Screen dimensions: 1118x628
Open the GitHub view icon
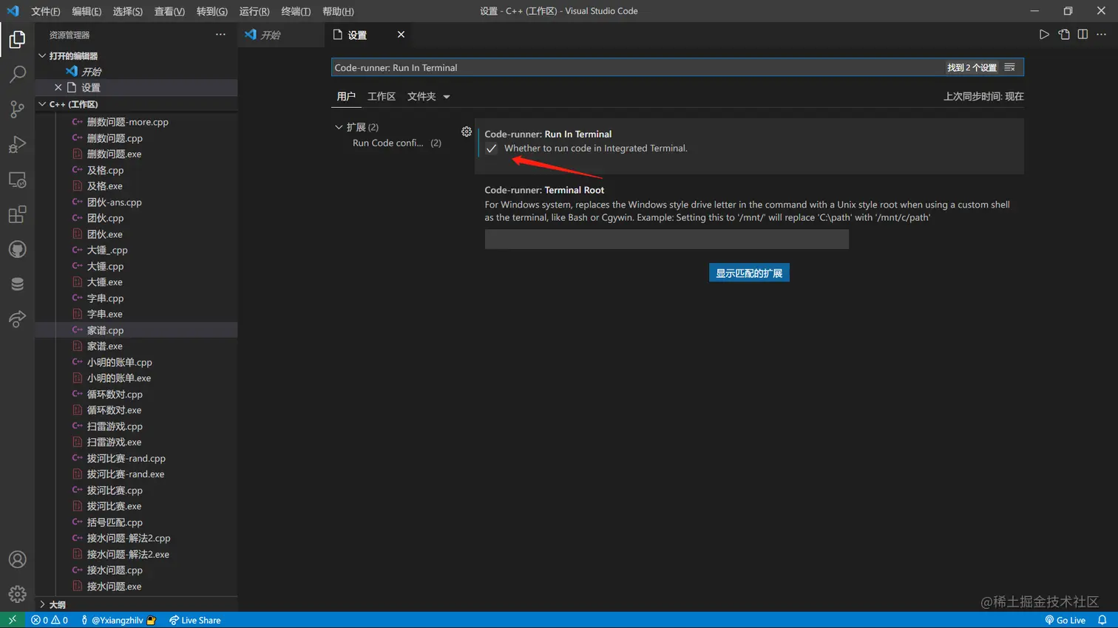tap(17, 250)
